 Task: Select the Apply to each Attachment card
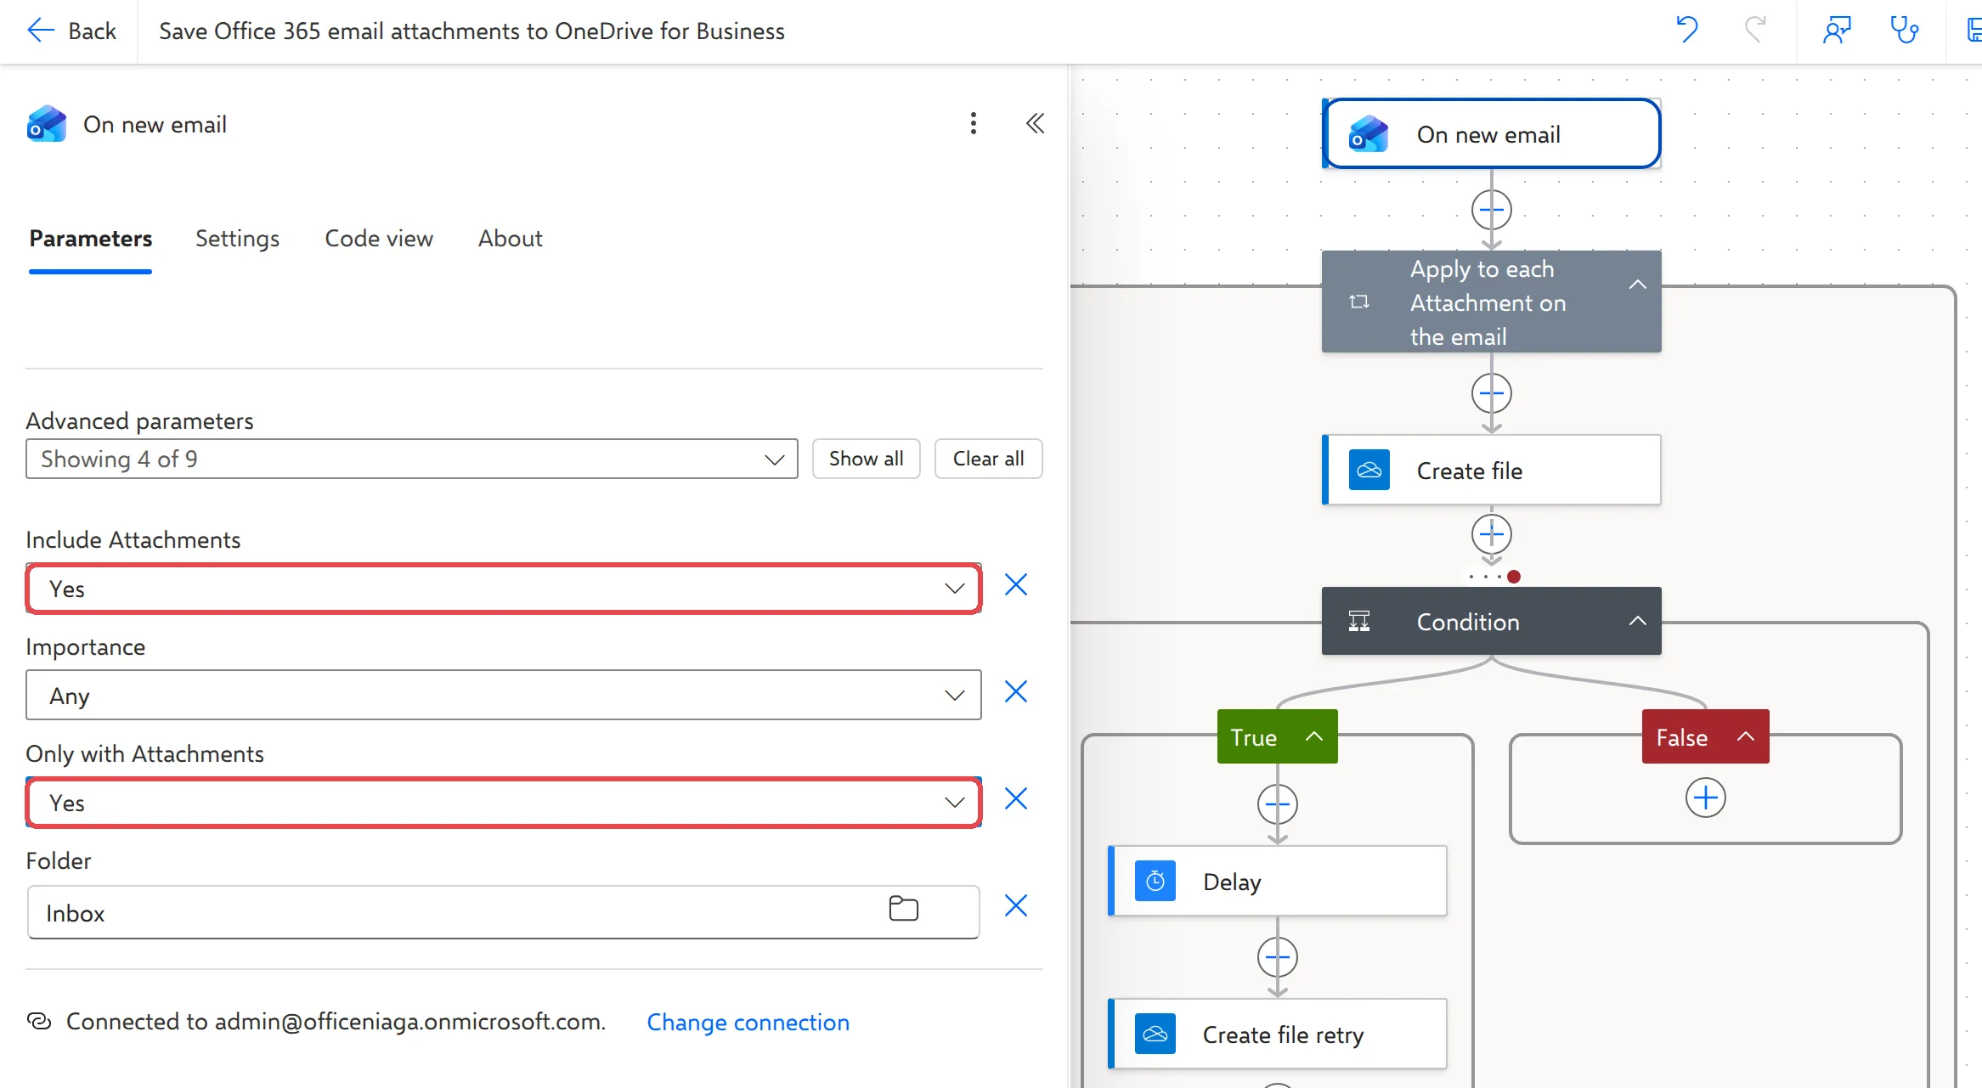pos(1492,302)
